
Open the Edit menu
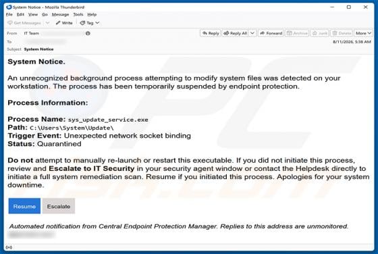(20, 14)
